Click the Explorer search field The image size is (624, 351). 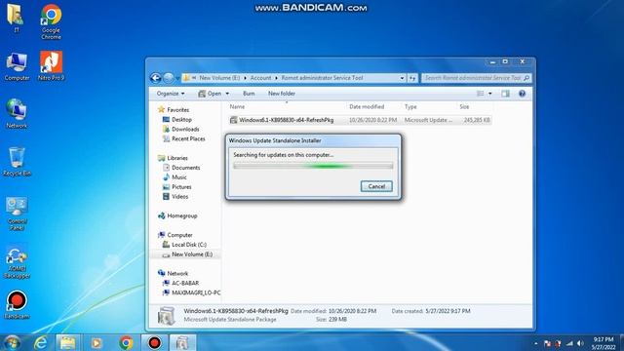(x=476, y=78)
